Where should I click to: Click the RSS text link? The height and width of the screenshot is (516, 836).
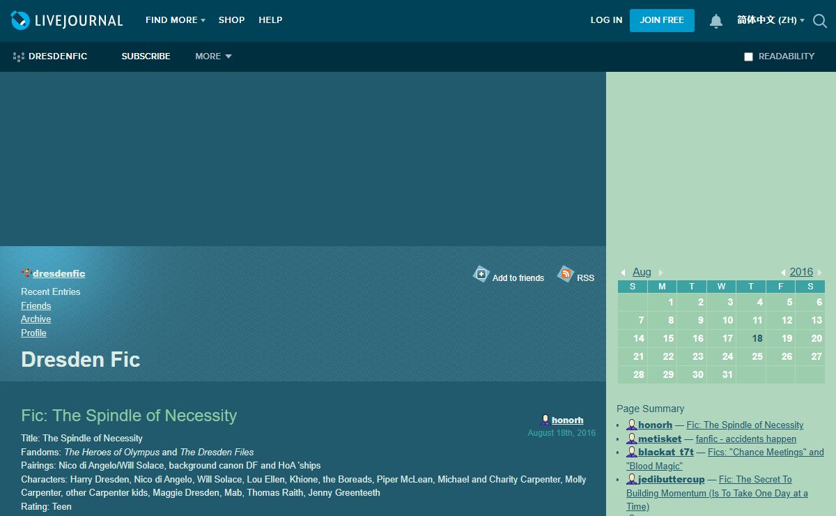tap(585, 278)
